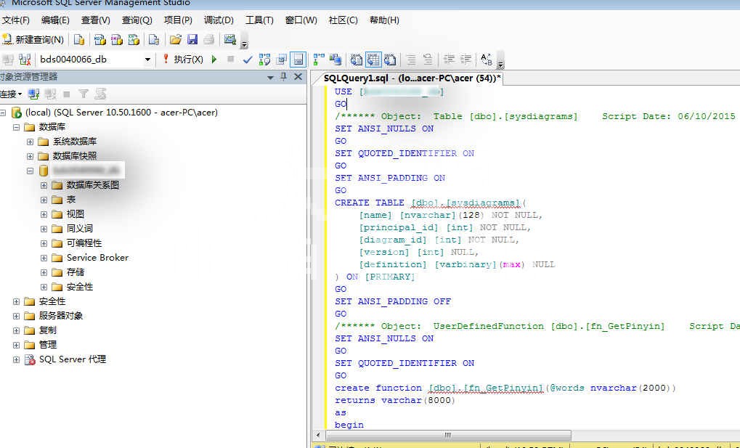Open the 帮助(H) menu
The width and height of the screenshot is (740, 448).
pyautogui.click(x=384, y=20)
